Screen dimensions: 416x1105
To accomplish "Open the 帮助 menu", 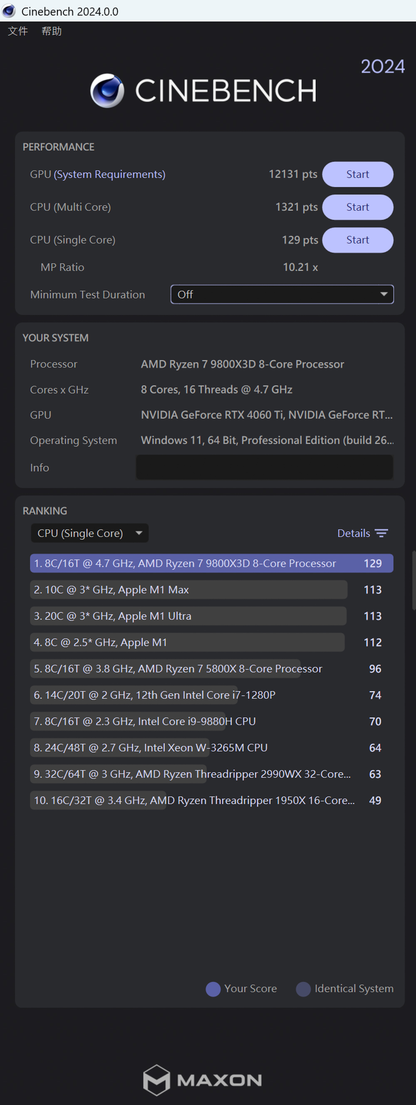I will 52,31.
